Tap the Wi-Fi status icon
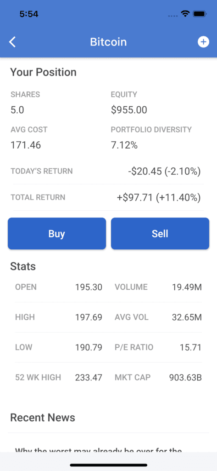217x471 pixels. tap(185, 13)
